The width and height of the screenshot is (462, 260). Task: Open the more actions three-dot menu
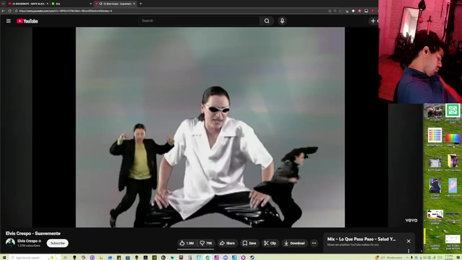pos(314,243)
